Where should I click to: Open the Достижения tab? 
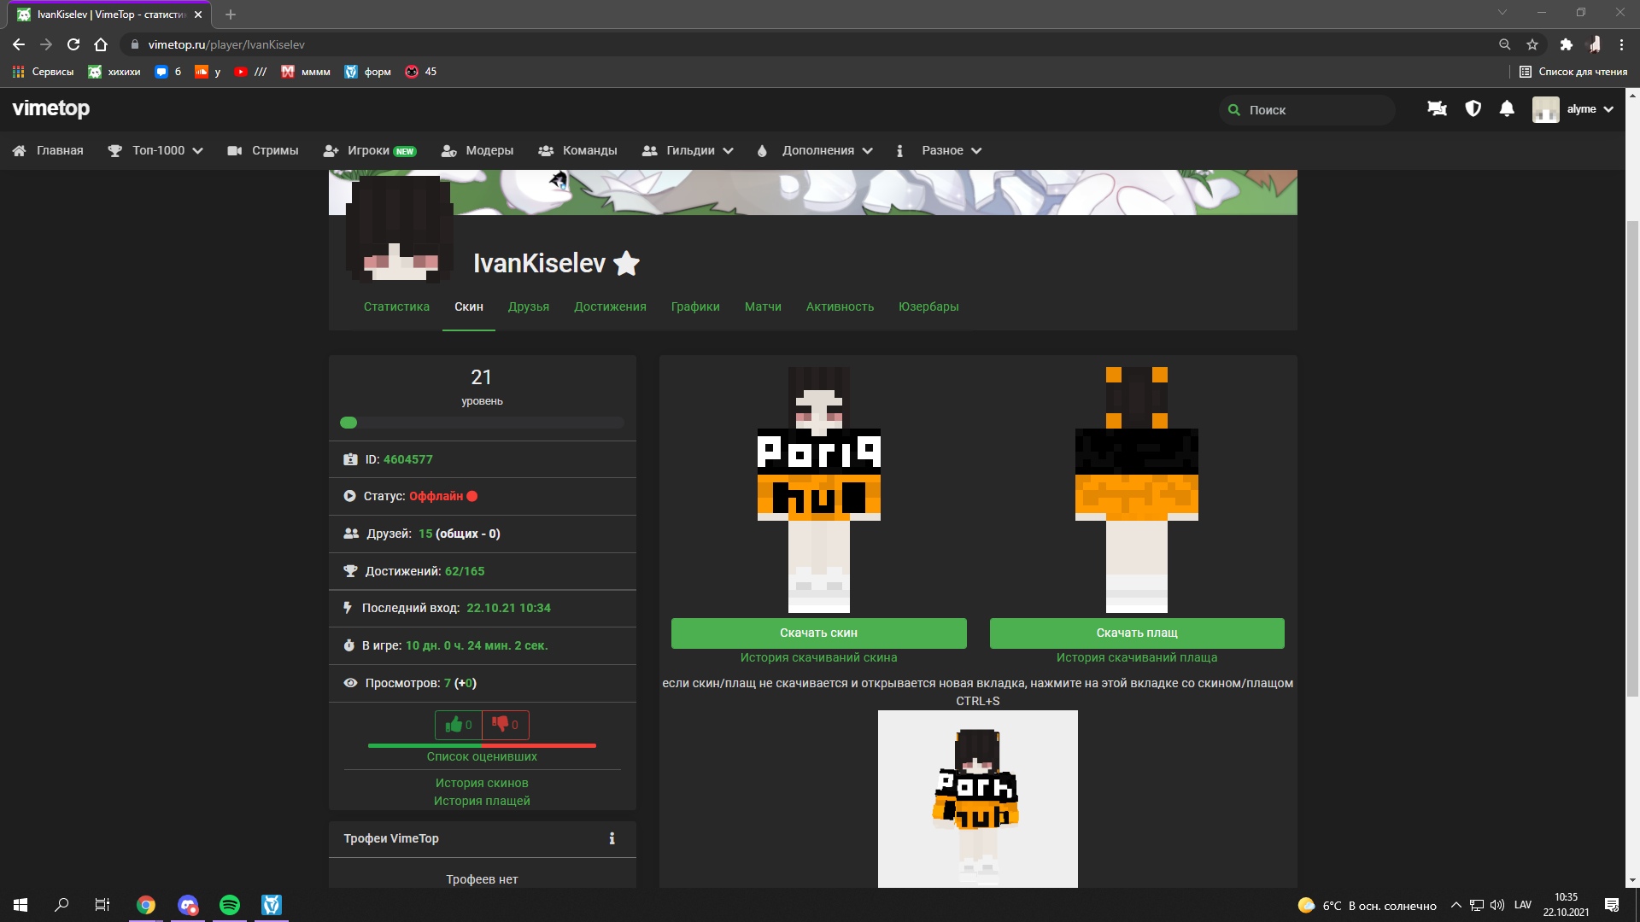coord(610,306)
